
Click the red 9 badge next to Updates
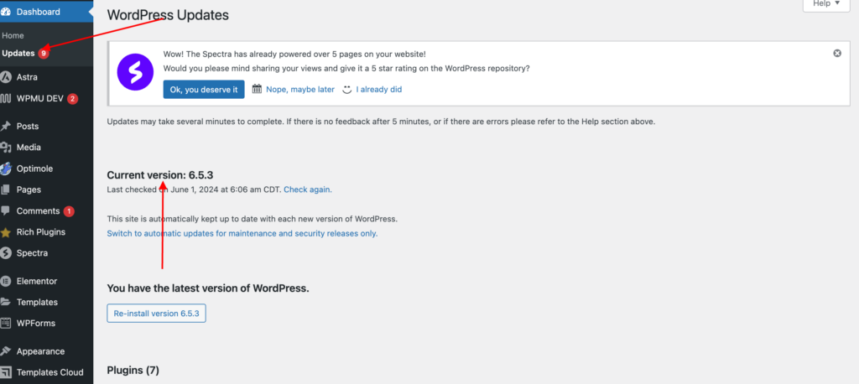(x=44, y=53)
